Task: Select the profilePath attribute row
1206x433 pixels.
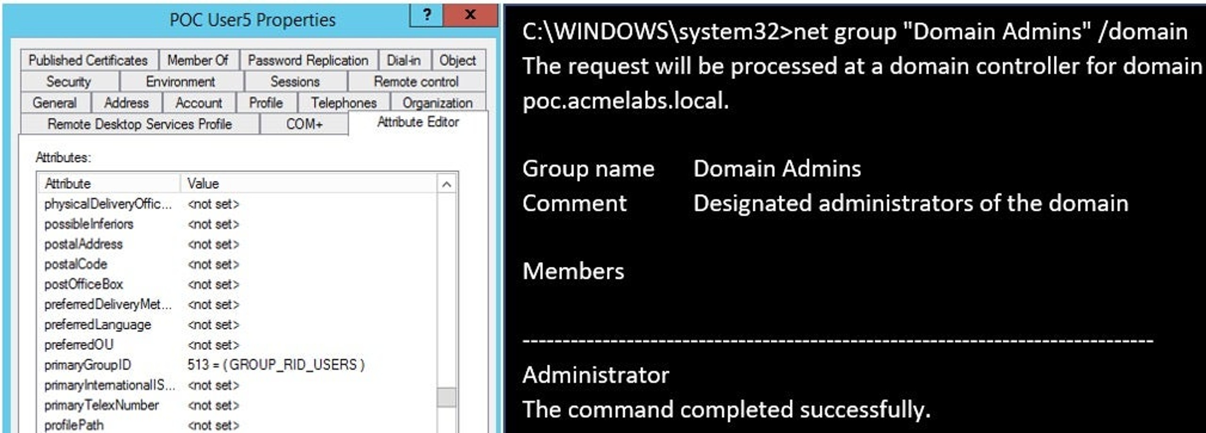Action: point(238,425)
